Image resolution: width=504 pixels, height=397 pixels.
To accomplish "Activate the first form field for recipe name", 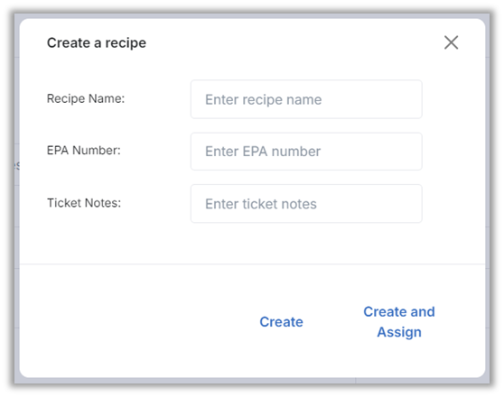I will [x=306, y=99].
